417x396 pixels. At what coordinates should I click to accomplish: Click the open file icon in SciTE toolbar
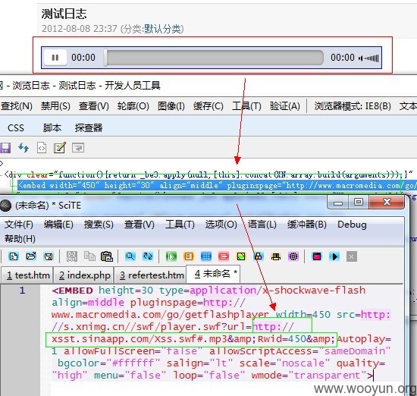(31, 256)
